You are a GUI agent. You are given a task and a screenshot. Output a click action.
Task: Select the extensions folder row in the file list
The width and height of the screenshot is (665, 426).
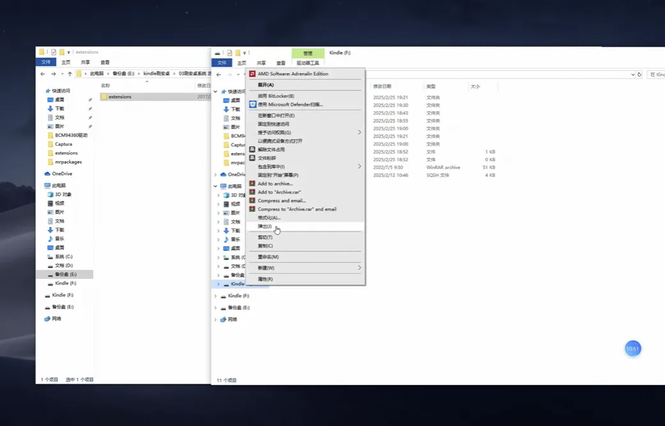(155, 97)
